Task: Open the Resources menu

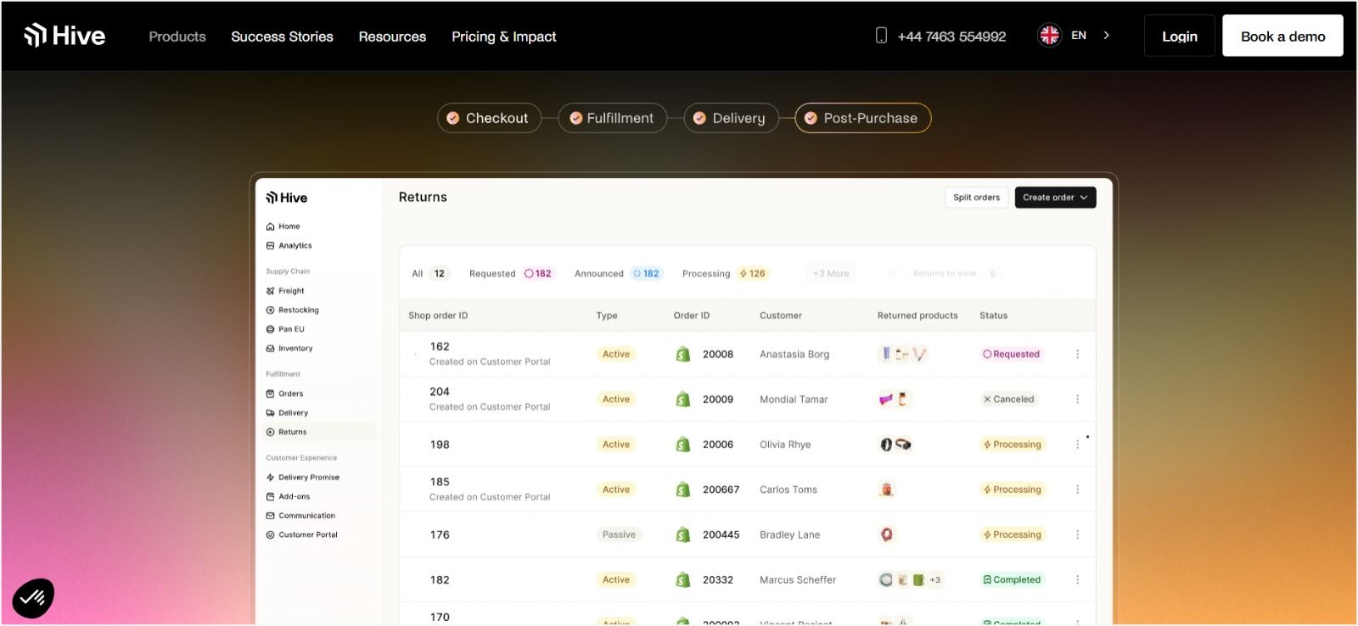Action: 392,36
